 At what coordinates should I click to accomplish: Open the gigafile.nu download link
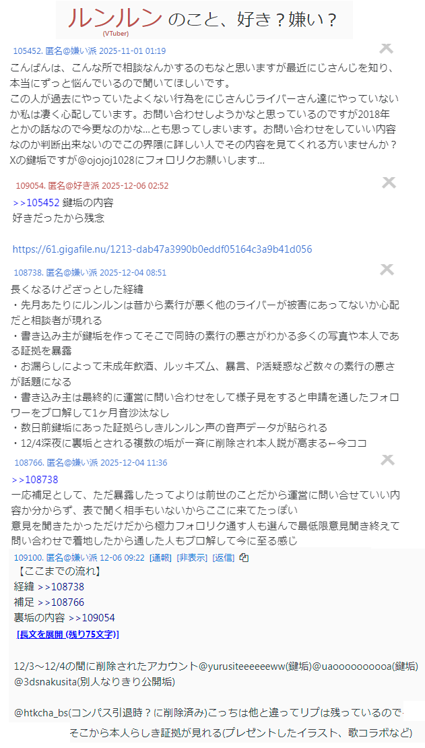coord(162,249)
